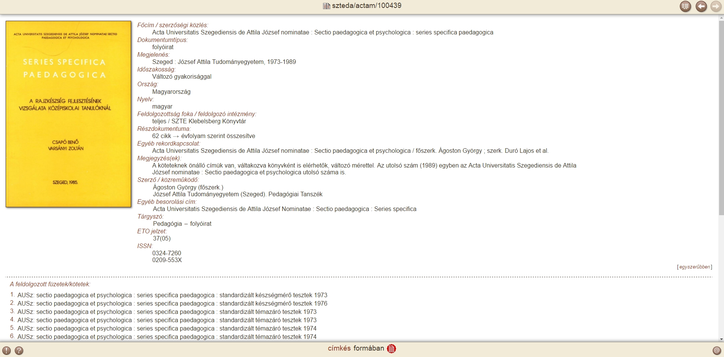
Task: Click the egyszerűbben link
Action: point(695,267)
